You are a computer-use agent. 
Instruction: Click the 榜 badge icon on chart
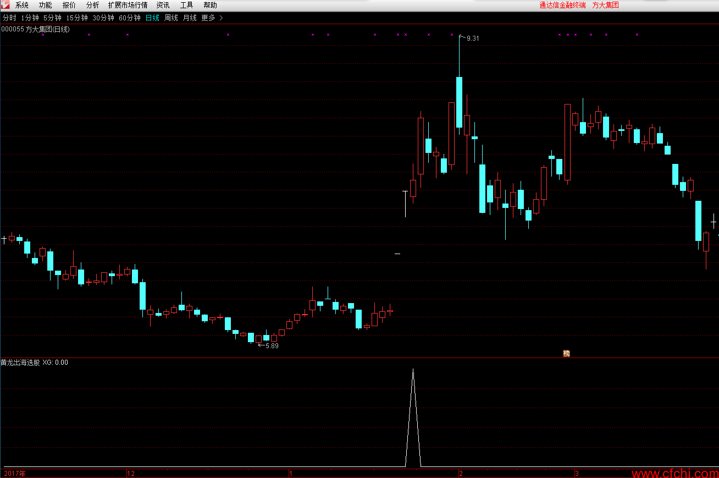pos(566,353)
